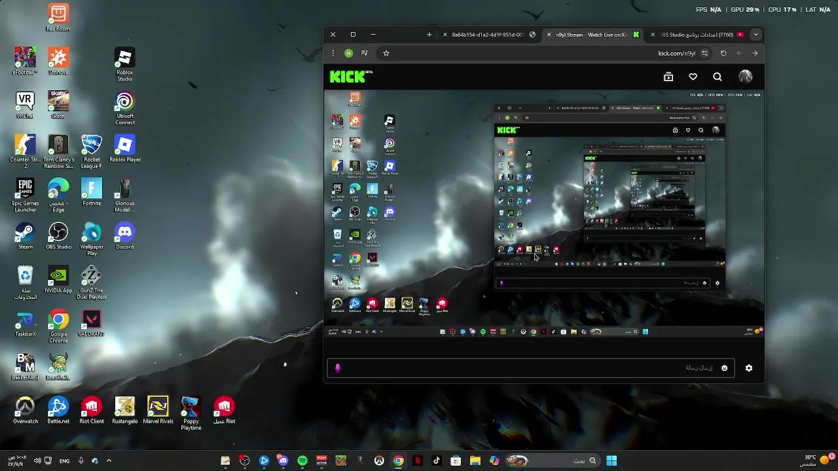
Task: Select the Glorious Model desktop icon
Action: [124, 196]
